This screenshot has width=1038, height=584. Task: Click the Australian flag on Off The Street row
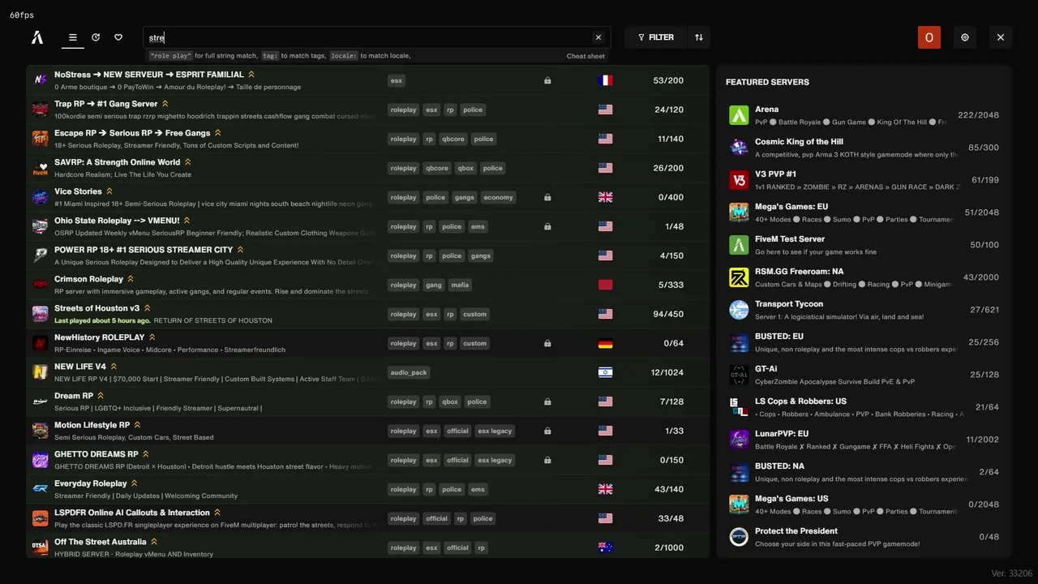(x=605, y=547)
